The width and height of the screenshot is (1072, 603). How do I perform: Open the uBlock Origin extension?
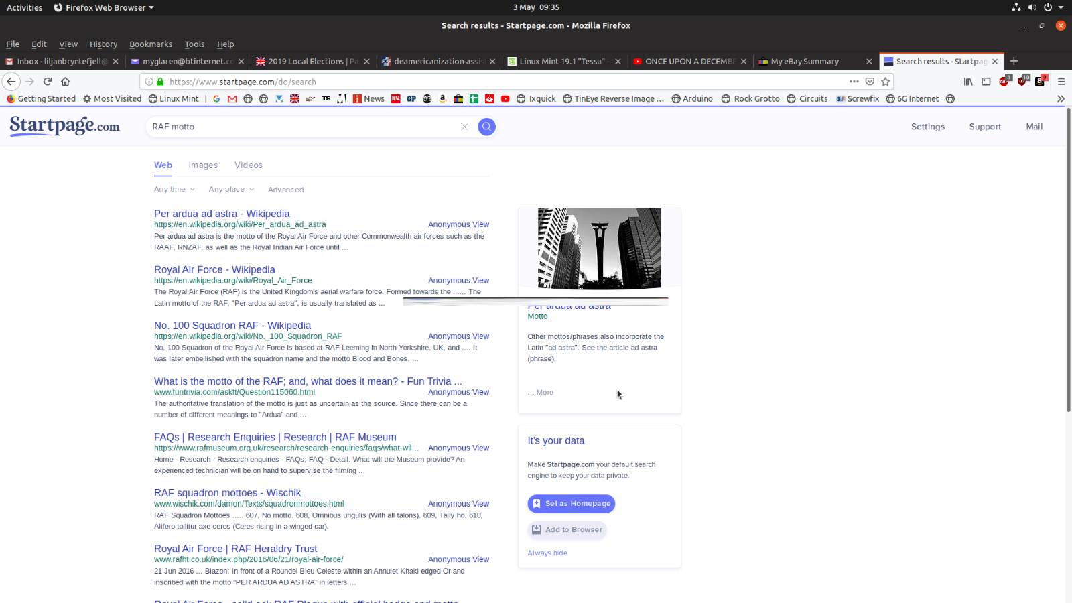(x=1022, y=81)
